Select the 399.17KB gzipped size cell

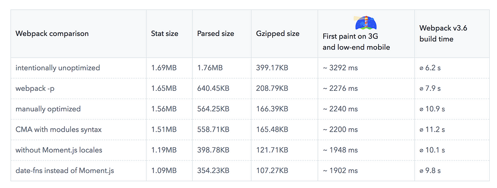point(272,68)
